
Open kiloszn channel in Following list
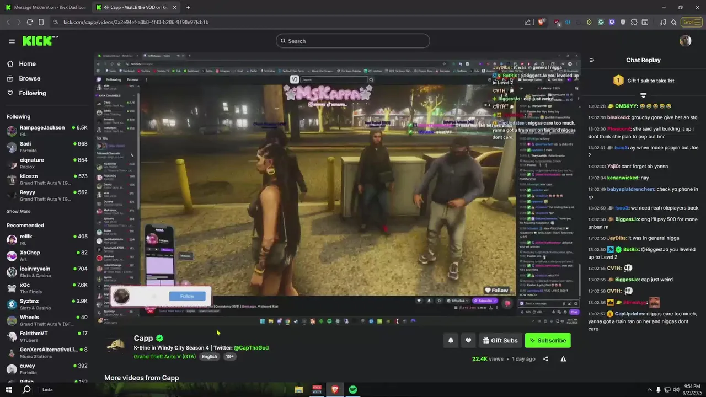click(47, 179)
